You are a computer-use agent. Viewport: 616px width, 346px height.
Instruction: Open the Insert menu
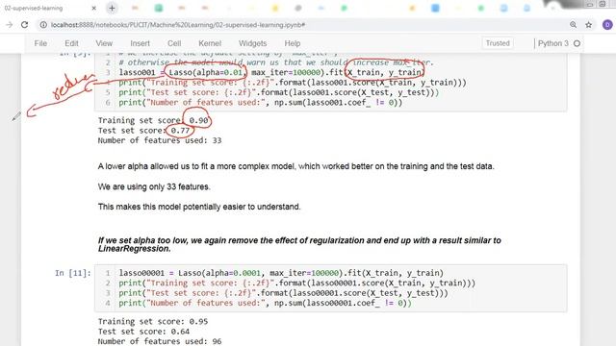[140, 43]
